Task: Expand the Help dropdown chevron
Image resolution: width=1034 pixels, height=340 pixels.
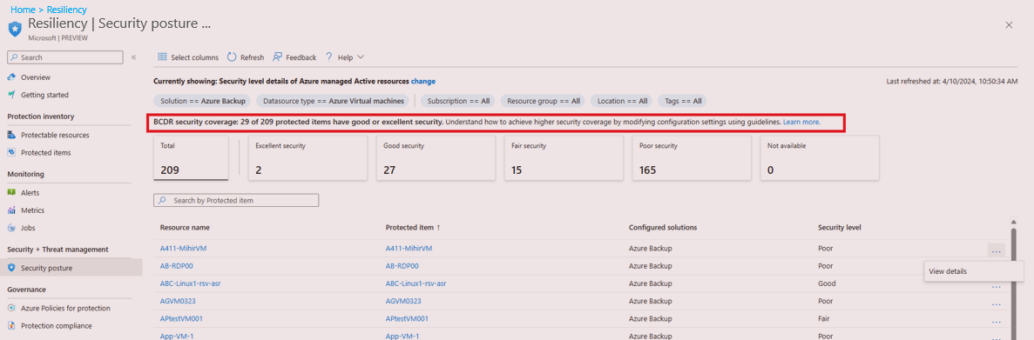Action: coord(360,57)
